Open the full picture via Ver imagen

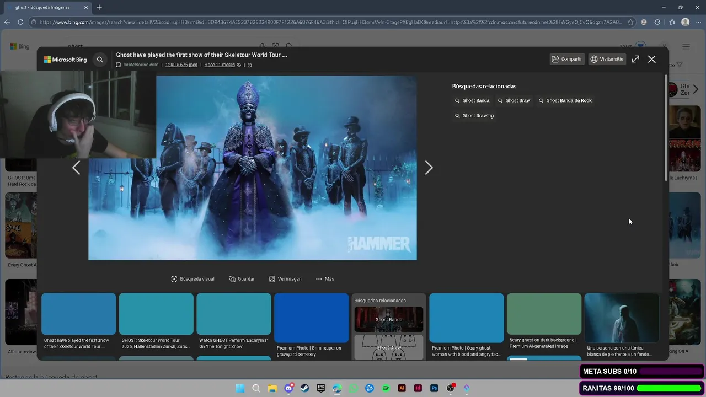pyautogui.click(x=285, y=279)
